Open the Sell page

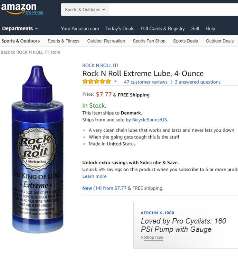click(x=195, y=29)
